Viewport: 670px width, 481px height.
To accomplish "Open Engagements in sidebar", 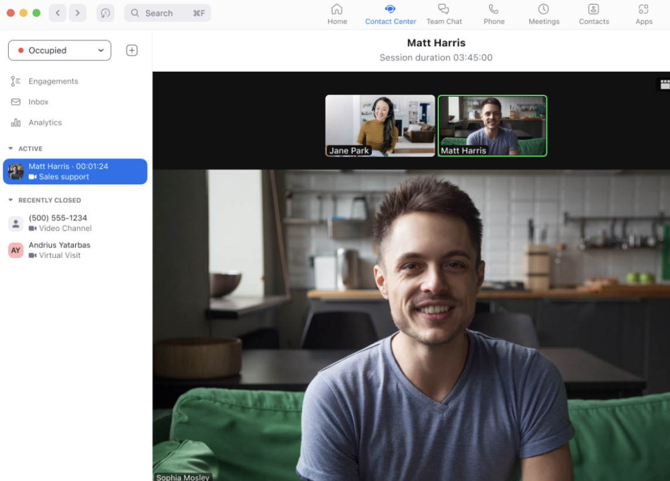I will click(x=53, y=82).
